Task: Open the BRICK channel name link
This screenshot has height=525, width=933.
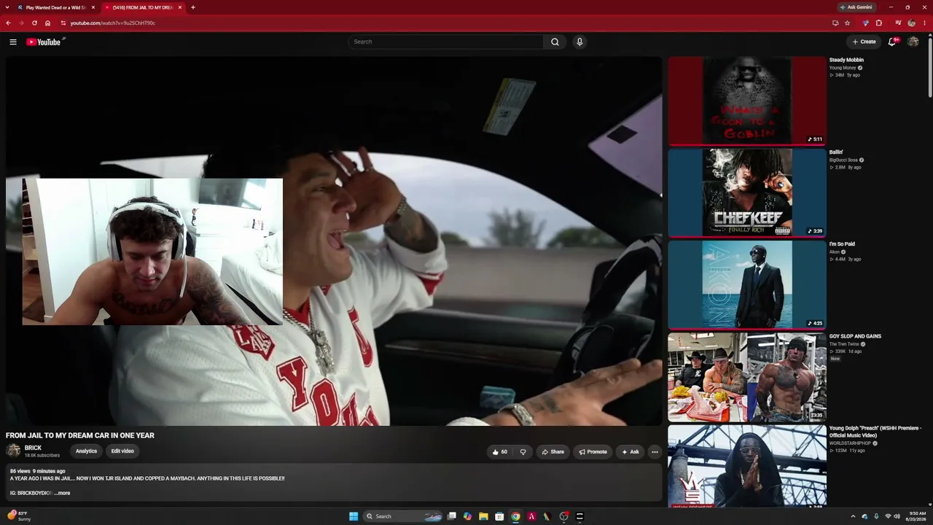Action: click(33, 448)
